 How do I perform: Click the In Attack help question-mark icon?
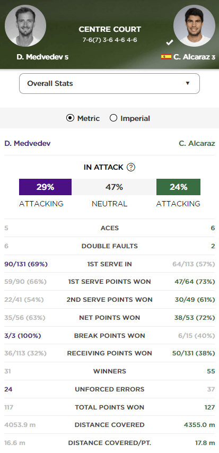(131, 167)
